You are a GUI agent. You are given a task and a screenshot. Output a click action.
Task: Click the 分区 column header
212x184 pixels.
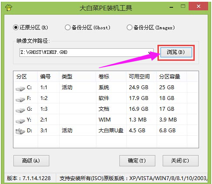tap(26, 76)
